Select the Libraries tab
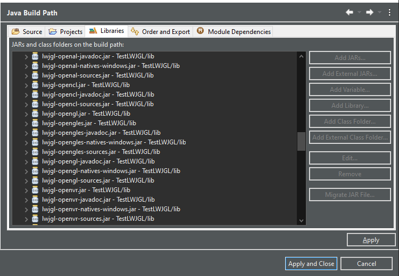This screenshot has height=276, width=399. pos(106,31)
